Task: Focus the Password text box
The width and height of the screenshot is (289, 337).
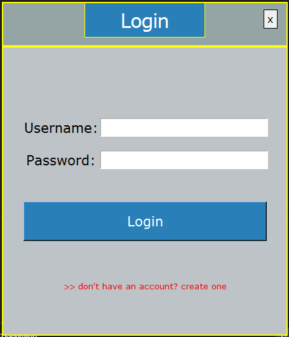Action: pos(184,160)
